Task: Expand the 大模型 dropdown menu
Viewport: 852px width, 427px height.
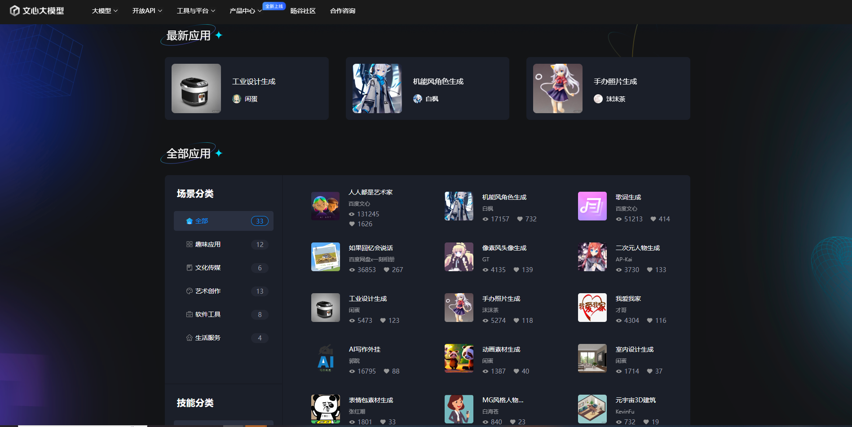Action: [105, 11]
